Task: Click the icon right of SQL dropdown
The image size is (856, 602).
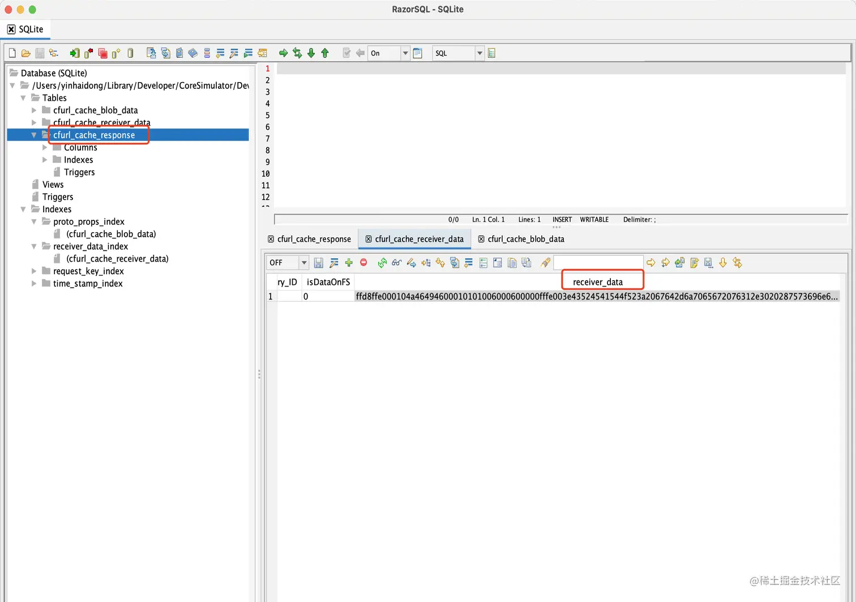Action: coord(491,53)
